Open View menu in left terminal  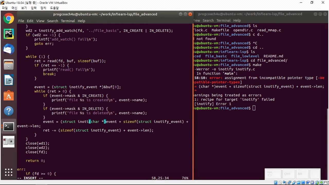tap(40, 21)
